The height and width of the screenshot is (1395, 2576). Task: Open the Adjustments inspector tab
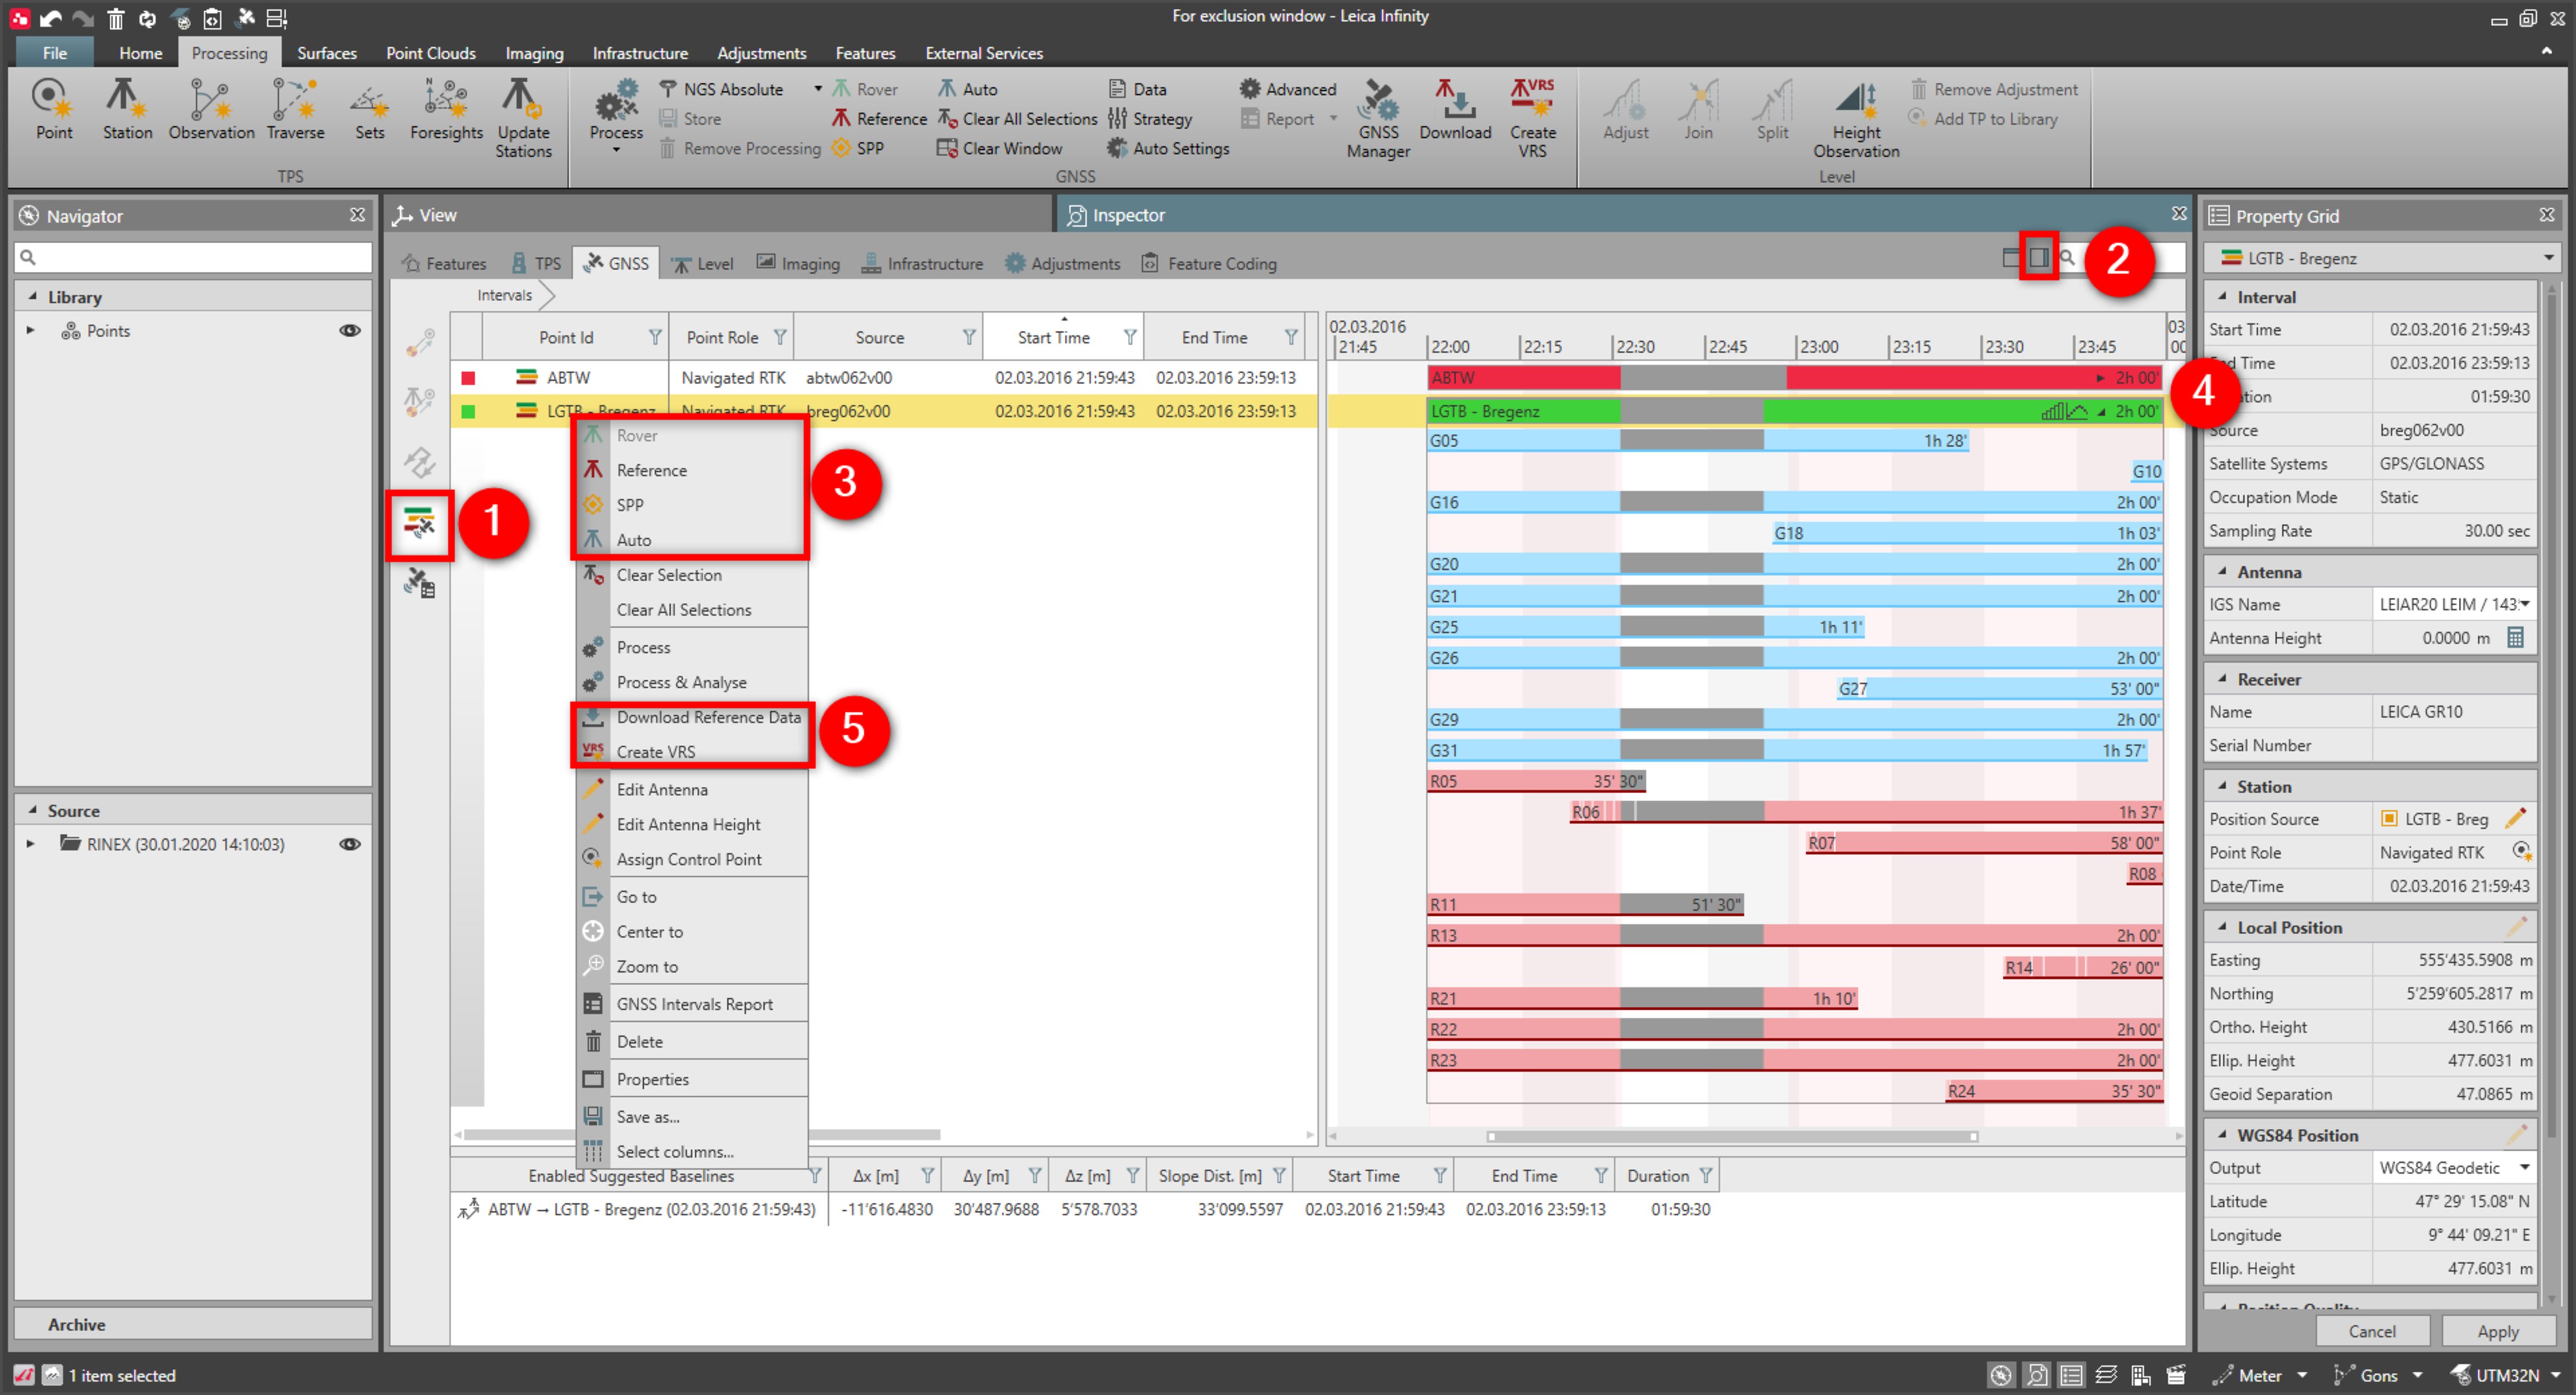coord(1062,264)
